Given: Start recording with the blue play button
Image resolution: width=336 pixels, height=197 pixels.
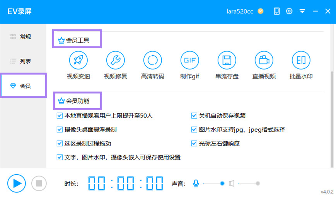Looking at the screenshot, I should tap(17, 183).
